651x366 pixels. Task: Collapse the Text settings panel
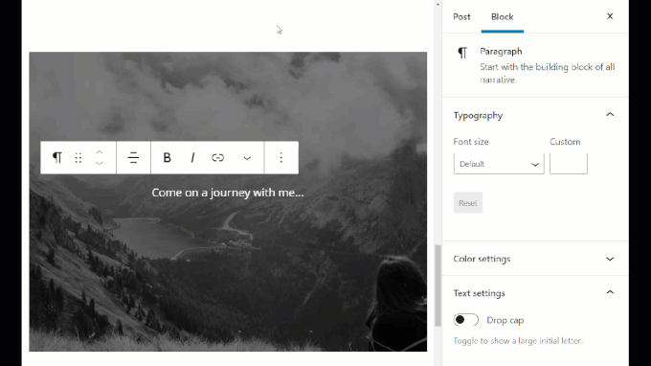tap(610, 292)
